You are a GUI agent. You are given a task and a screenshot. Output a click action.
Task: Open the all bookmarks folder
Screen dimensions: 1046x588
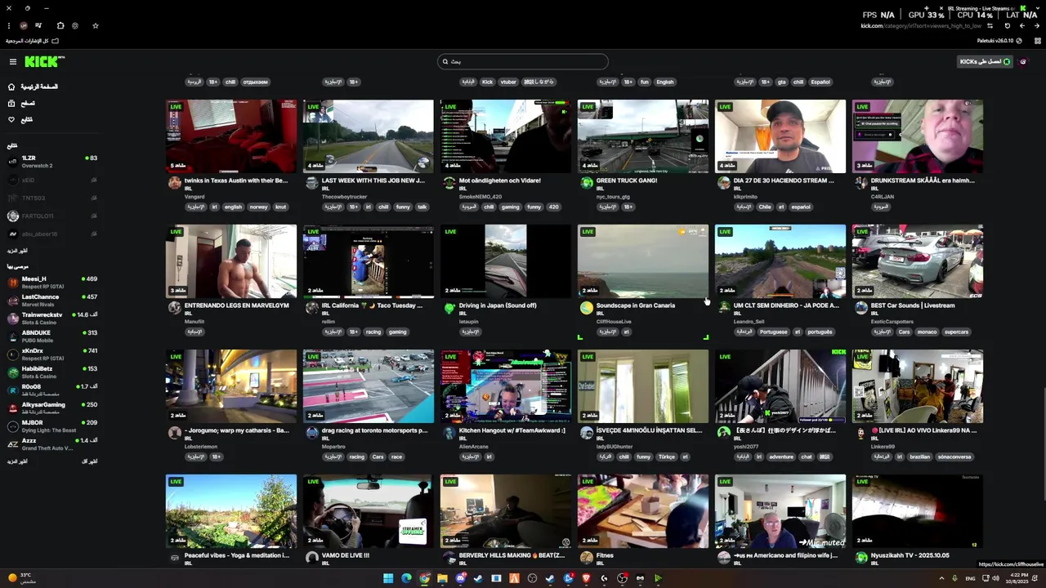[33, 40]
